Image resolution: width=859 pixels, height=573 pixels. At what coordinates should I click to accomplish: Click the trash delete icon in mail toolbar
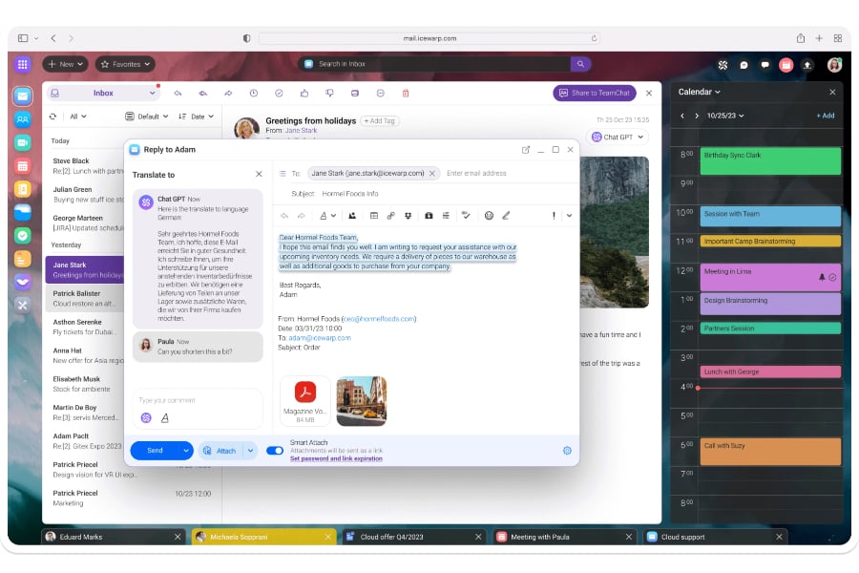tap(406, 94)
